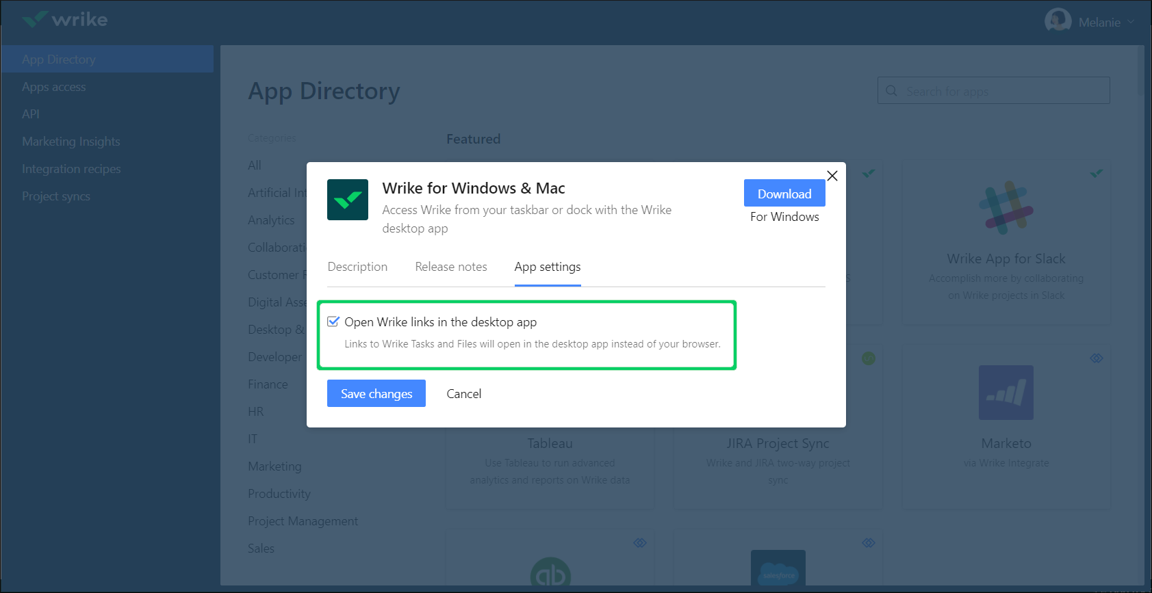Open the Description tab
Viewport: 1152px width, 593px height.
pos(357,267)
